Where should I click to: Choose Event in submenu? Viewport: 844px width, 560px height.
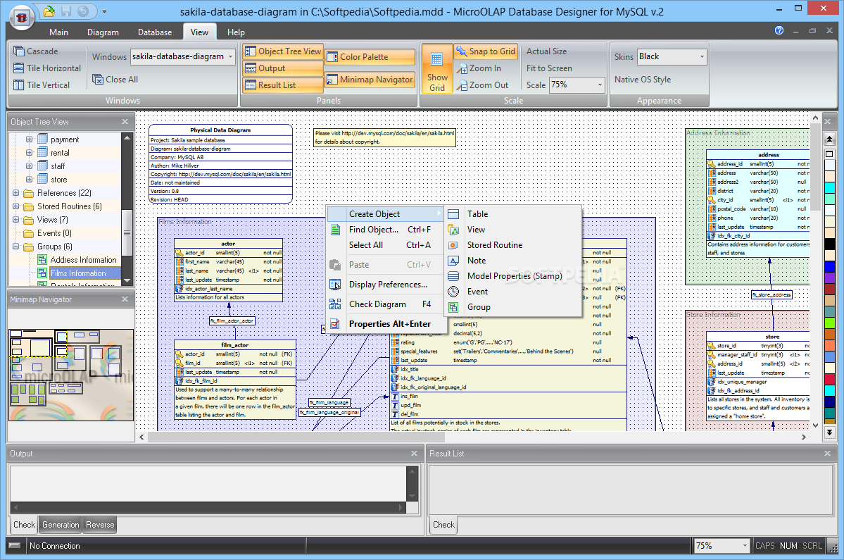513,292
